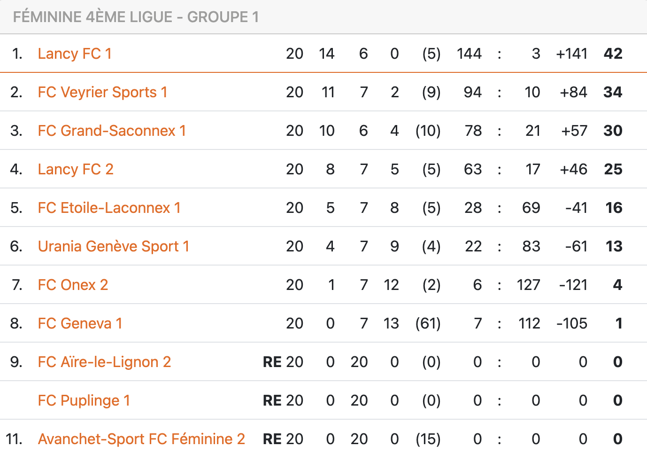Click Urania Genève Sport 1 link

113,246
